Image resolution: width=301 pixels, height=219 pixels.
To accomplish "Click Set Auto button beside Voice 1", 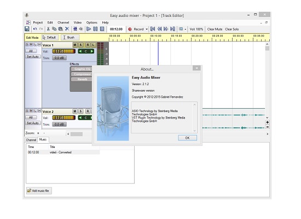I will point(33,56).
